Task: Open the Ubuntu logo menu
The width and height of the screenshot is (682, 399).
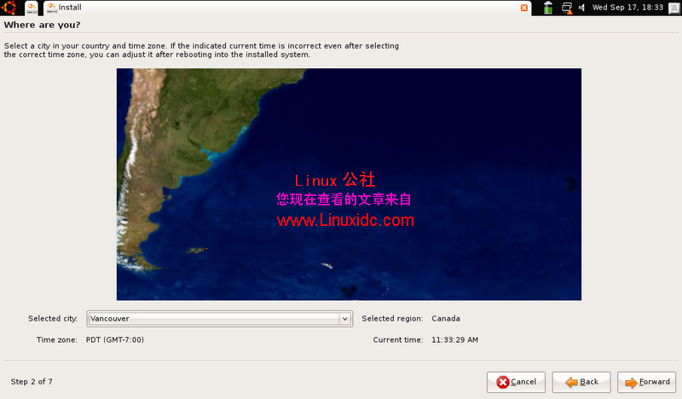Action: (x=9, y=8)
